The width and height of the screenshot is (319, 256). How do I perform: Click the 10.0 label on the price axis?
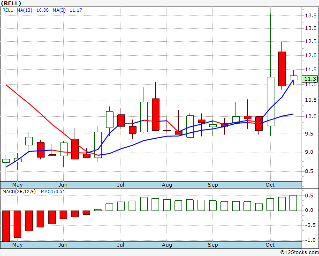(310, 116)
